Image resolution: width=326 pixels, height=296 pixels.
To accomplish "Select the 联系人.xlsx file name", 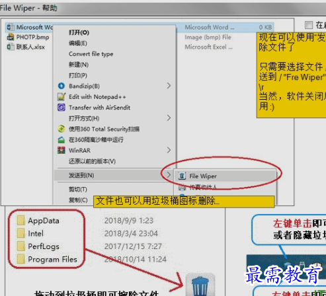I will [30, 47].
